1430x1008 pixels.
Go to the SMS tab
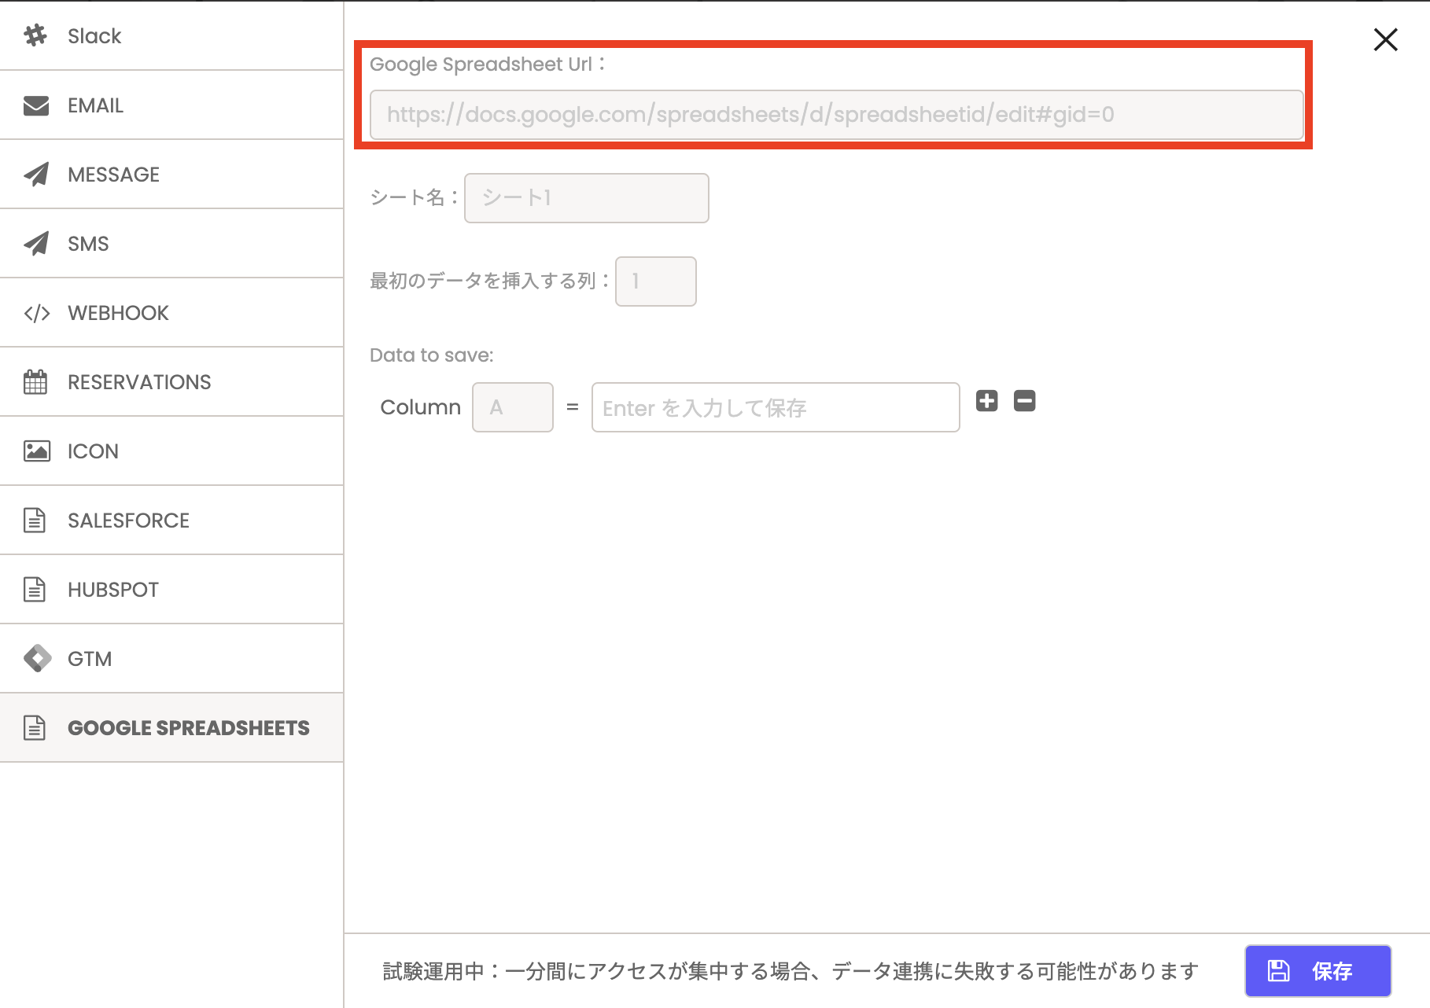tap(171, 244)
